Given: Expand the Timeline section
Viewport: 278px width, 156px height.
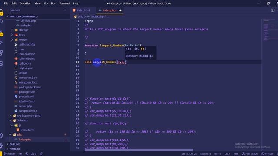Looking at the screenshot, I should click(15, 149).
